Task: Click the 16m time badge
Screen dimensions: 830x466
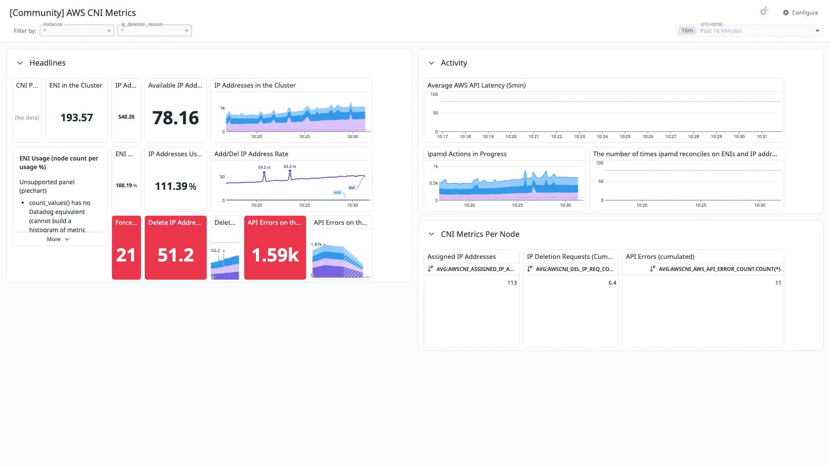Action: [687, 31]
